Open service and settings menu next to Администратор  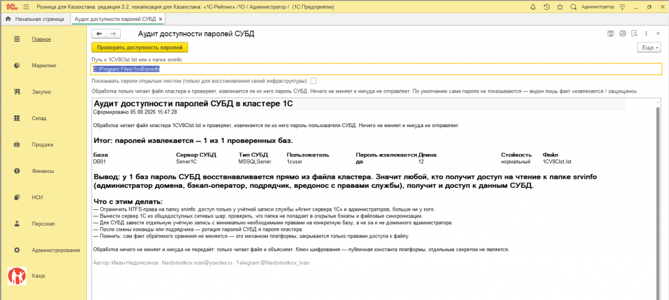(x=623, y=7)
